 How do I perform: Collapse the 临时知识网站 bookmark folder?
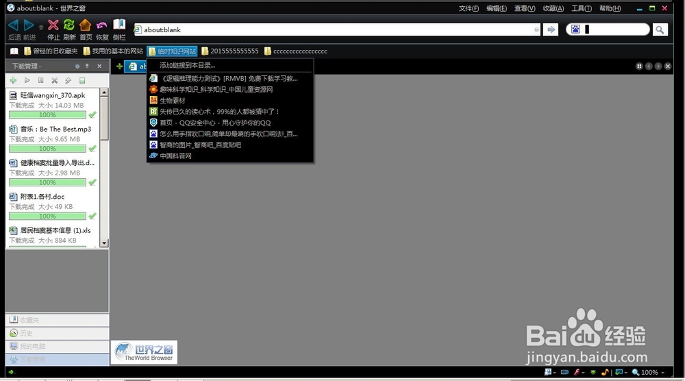pyautogui.click(x=172, y=51)
